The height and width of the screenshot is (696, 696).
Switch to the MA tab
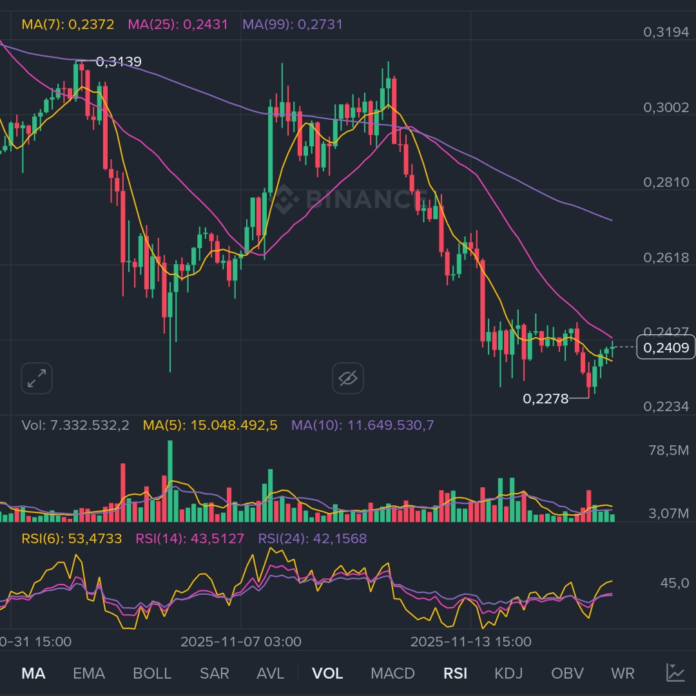34,673
